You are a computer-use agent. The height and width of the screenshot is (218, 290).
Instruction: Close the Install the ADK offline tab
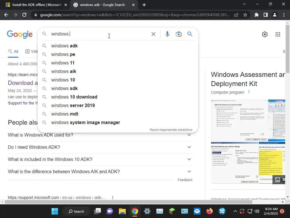[x=66, y=5]
